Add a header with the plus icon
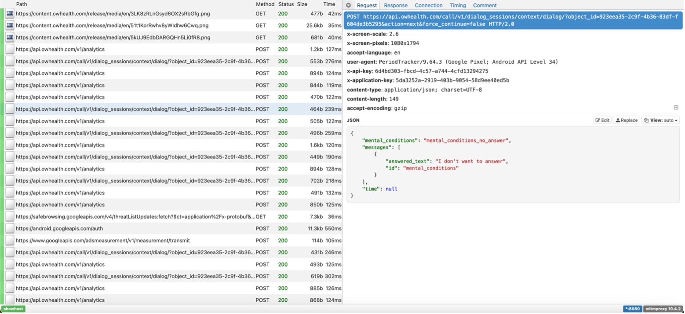Image resolution: width=685 pixels, height=314 pixels. pyautogui.click(x=676, y=108)
